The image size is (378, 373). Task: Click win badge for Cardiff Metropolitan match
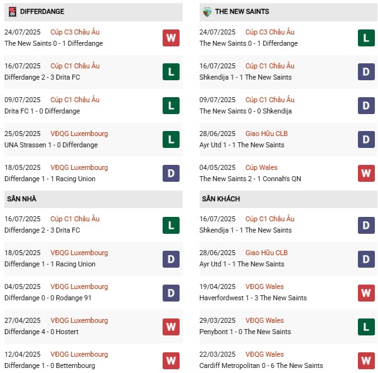[365, 360]
